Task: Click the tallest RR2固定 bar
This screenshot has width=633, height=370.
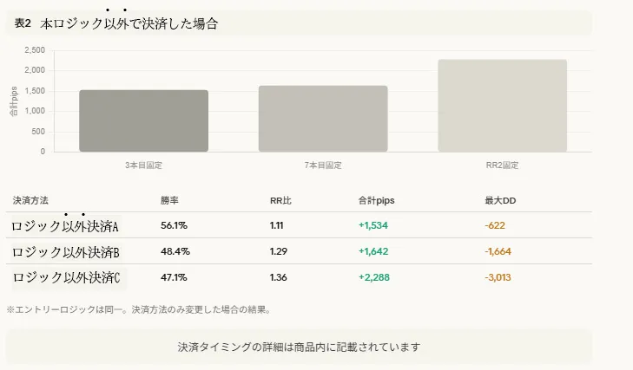Action: pos(502,106)
